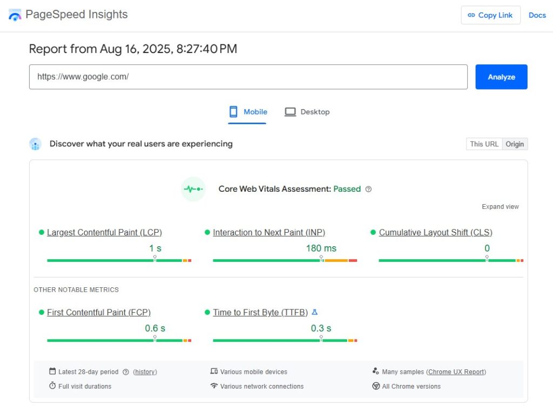Screen dimensions: 553x412
Task: Click the network connections icon in the footer
Action: [x=213, y=386]
